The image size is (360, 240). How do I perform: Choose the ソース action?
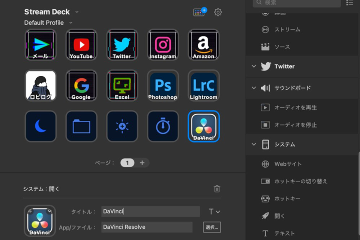[x=301, y=47]
